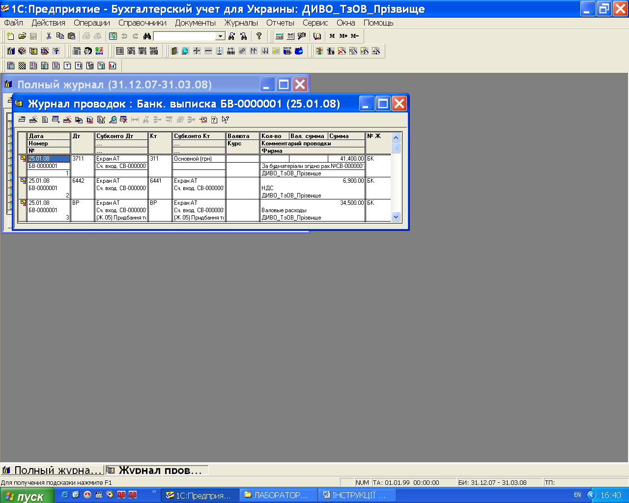Click the face Employees directory icon

(x=88, y=51)
